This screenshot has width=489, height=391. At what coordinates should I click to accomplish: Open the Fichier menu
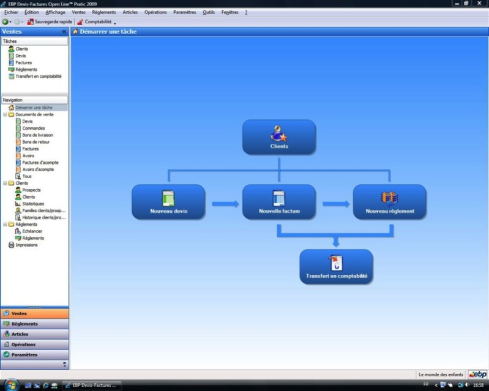click(11, 12)
